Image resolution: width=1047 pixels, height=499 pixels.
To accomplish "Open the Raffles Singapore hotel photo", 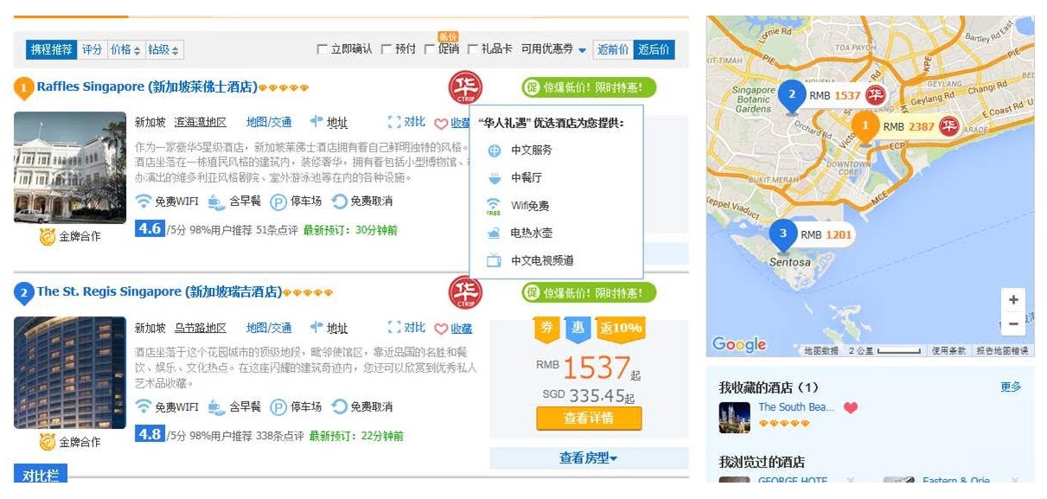I will (70, 168).
